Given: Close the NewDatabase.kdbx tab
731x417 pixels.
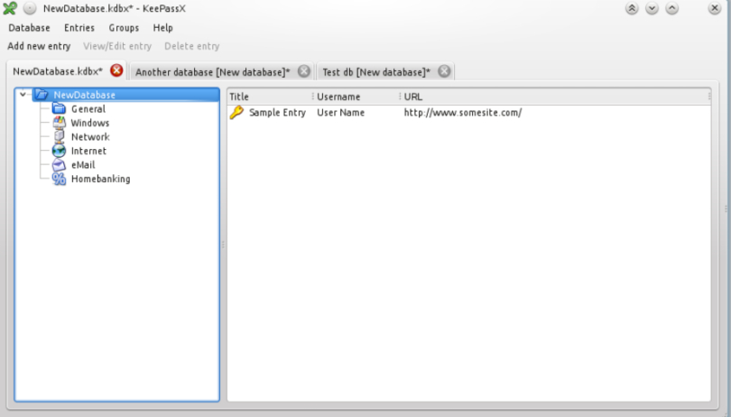Looking at the screenshot, I should point(116,71).
